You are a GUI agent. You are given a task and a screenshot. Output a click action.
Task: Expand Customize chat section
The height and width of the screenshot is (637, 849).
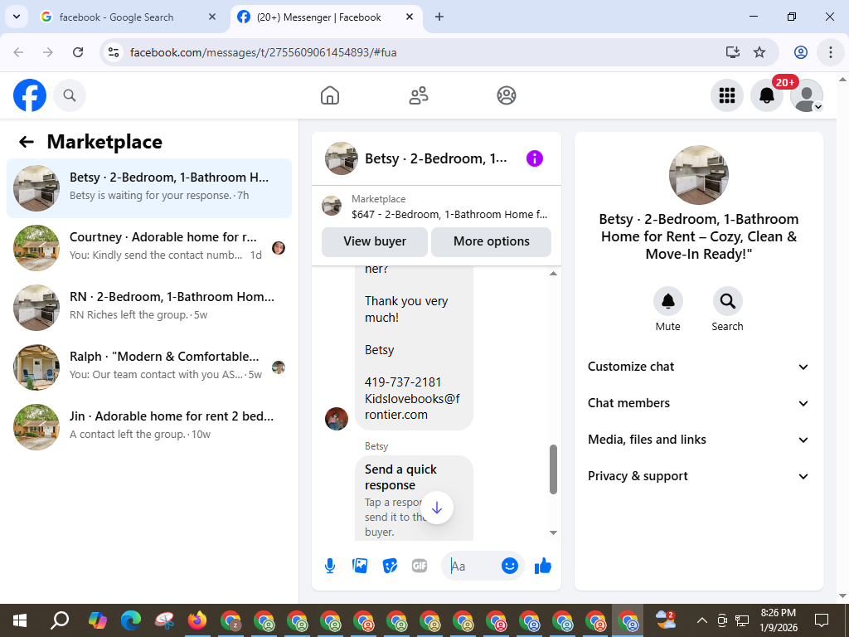point(698,367)
